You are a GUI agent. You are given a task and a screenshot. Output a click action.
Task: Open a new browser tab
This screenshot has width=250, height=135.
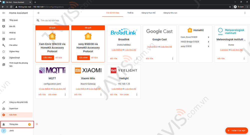tap(35, 2)
